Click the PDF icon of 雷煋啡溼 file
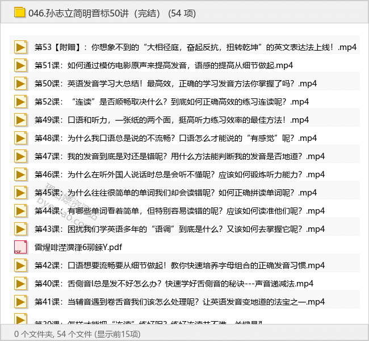This screenshot has width=369, height=341. (20, 247)
